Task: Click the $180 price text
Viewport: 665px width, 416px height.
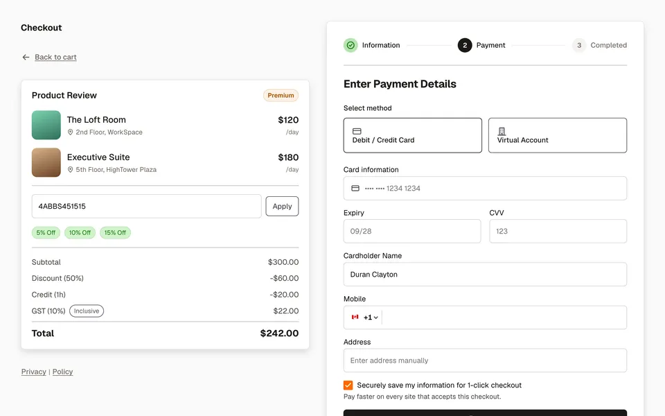Action: (x=288, y=157)
